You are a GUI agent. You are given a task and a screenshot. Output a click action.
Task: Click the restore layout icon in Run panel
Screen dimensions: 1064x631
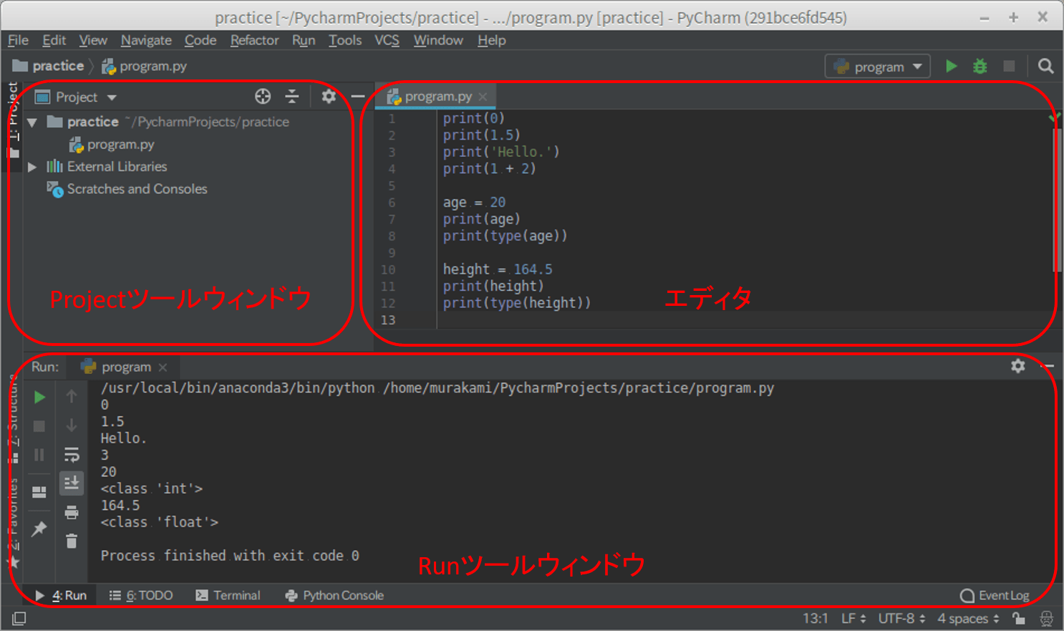tap(39, 492)
